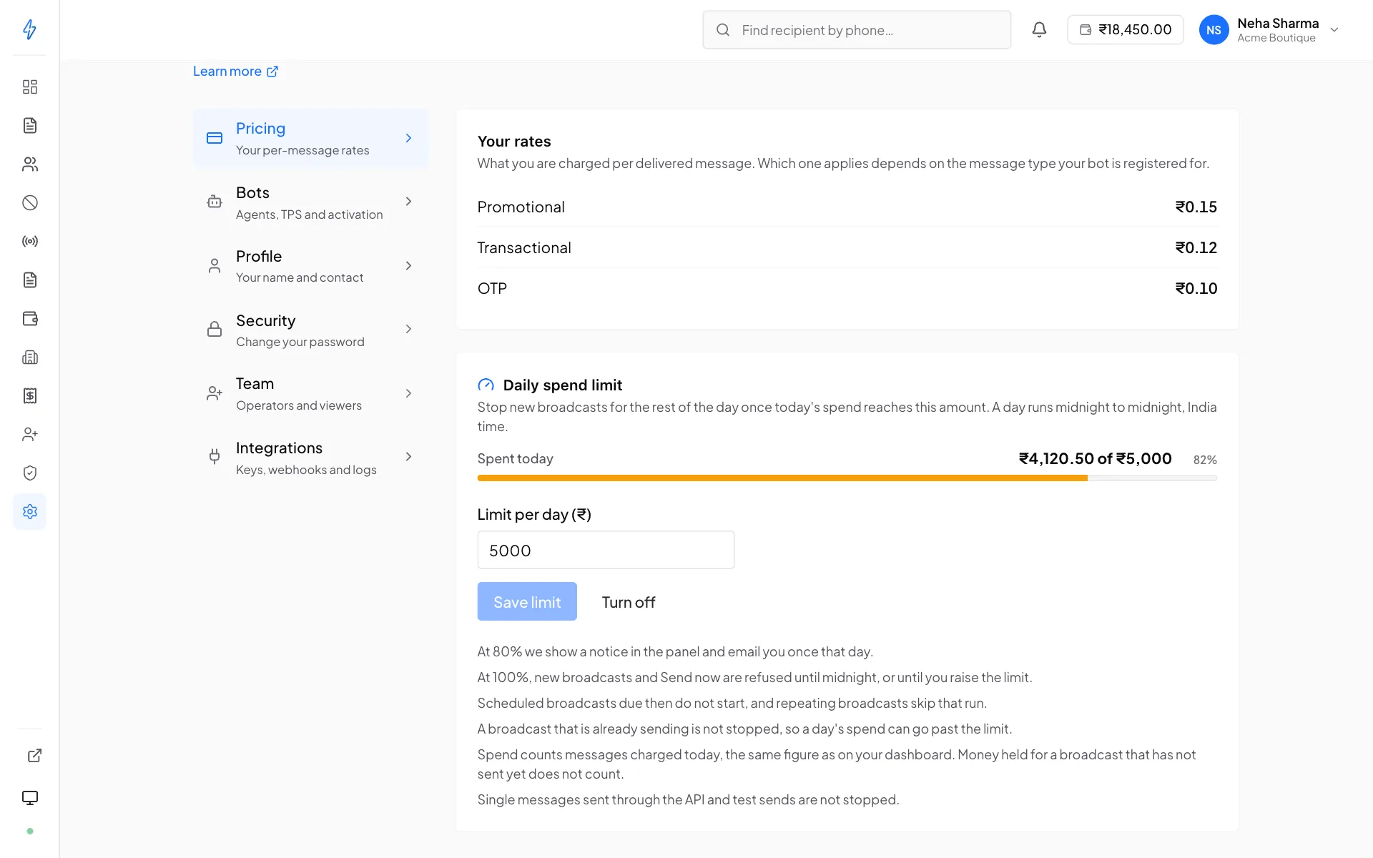The image size is (1373, 858).
Task: Select the Integrations settings section
Action: 310,458
